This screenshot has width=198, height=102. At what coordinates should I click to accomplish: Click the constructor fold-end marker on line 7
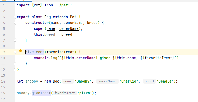click(x=15, y=40)
